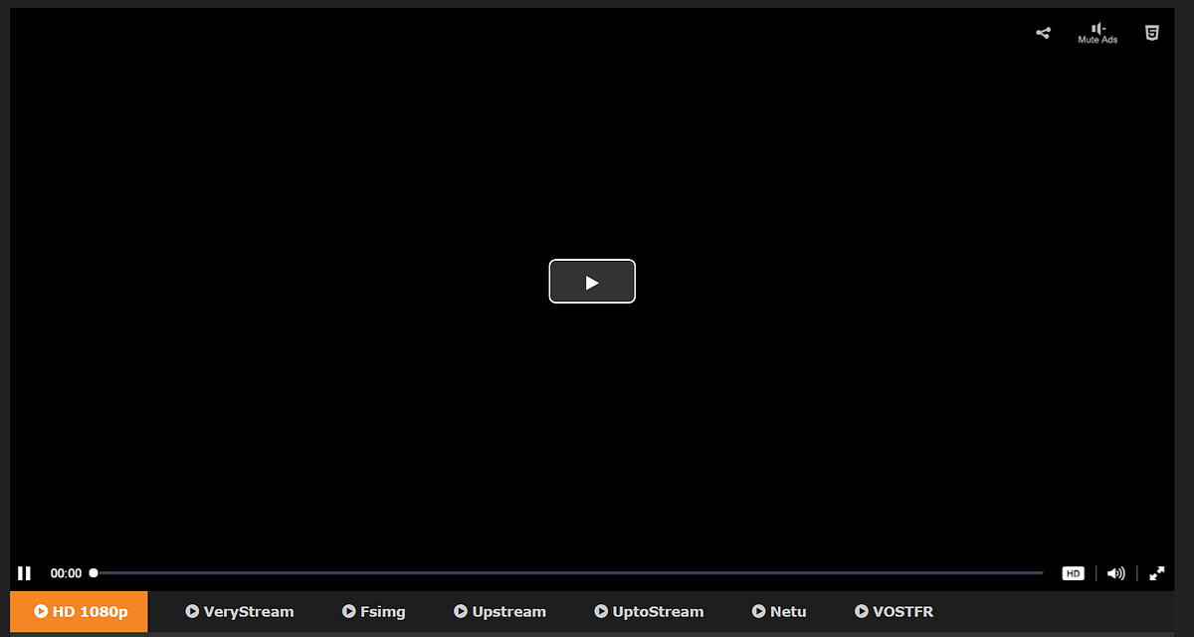The width and height of the screenshot is (1194, 637).
Task: Switch to the VeryStream source
Action: coord(240,611)
